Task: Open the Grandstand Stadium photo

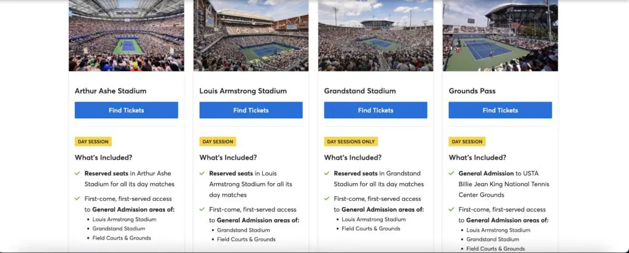Action: [375, 36]
